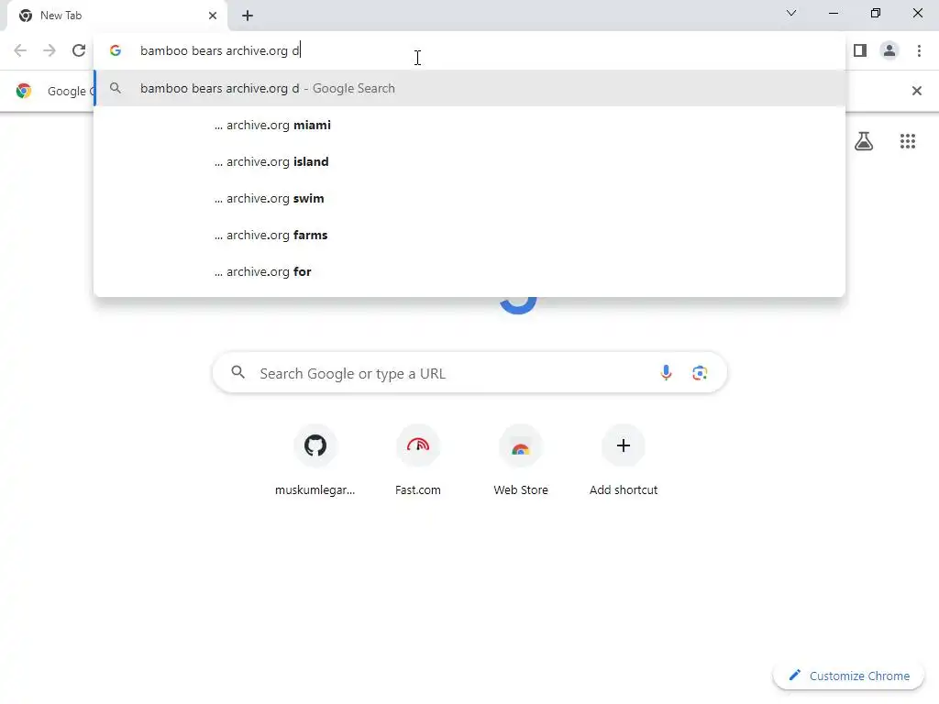Open Search Labs flask icon

[864, 141]
